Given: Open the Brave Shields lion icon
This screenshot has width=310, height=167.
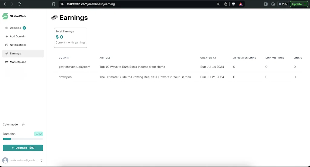Looking at the screenshot, I should tap(233, 4).
